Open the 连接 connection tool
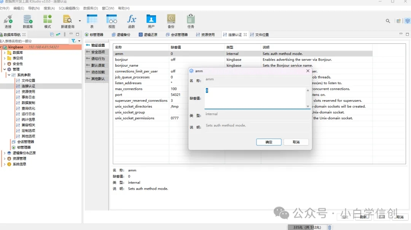The width and height of the screenshot is (411, 230). (8, 21)
